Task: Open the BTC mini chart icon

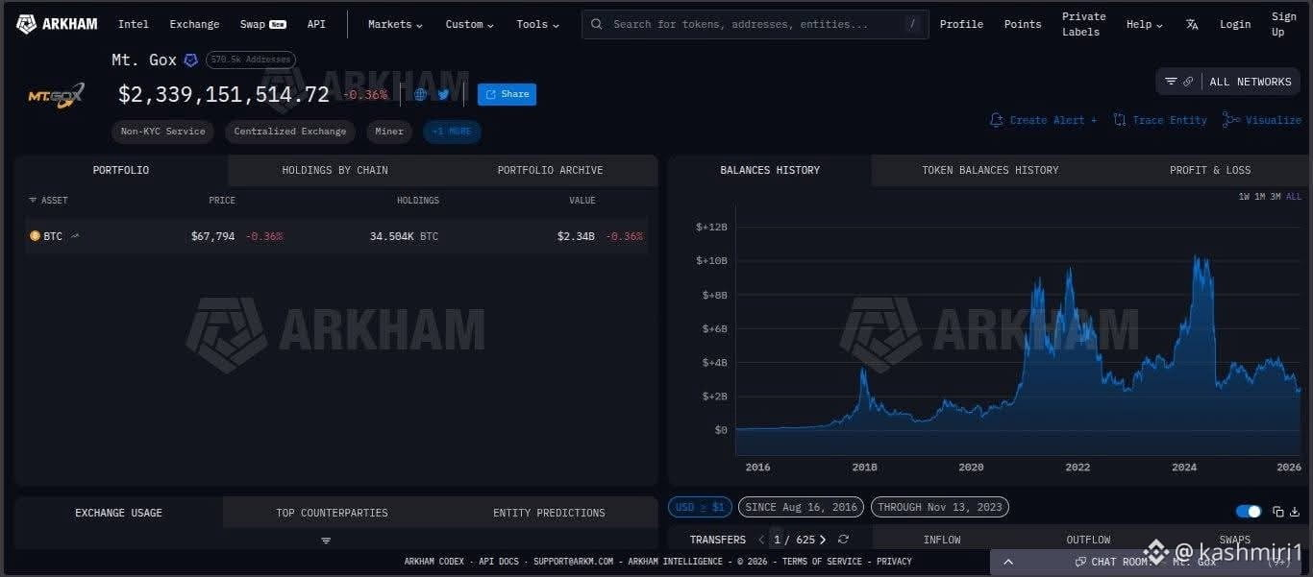Action: pos(75,236)
